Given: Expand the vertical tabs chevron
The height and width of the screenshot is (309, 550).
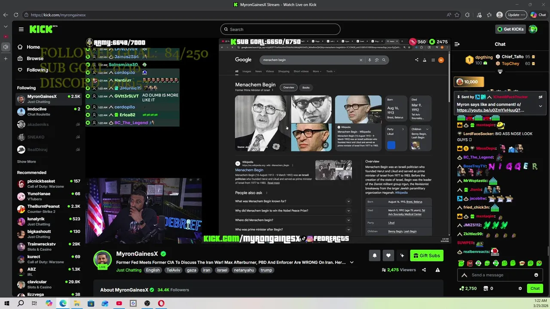Looking at the screenshot, I should 6,27.
